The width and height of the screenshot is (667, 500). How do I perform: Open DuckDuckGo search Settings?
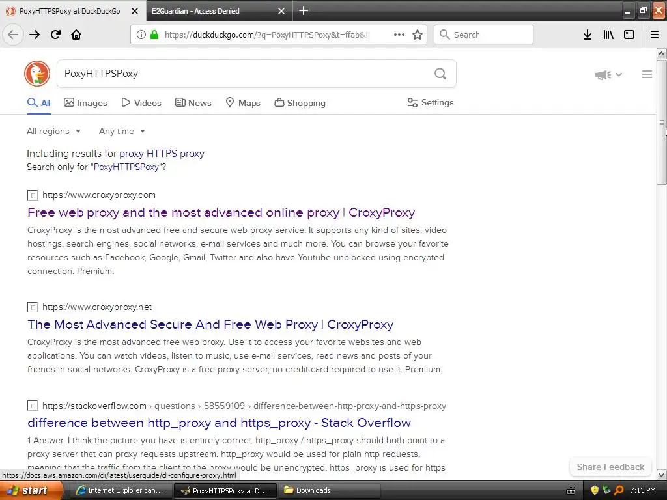(431, 102)
